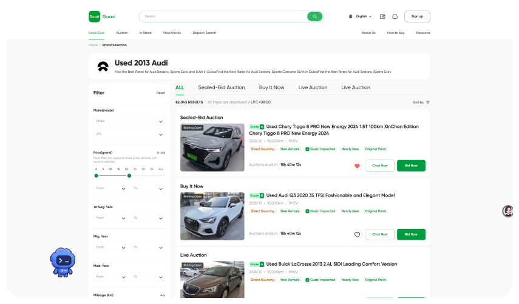This screenshot has height=304, width=519.
Task: Select the ALL listings tab
Action: [x=180, y=87]
